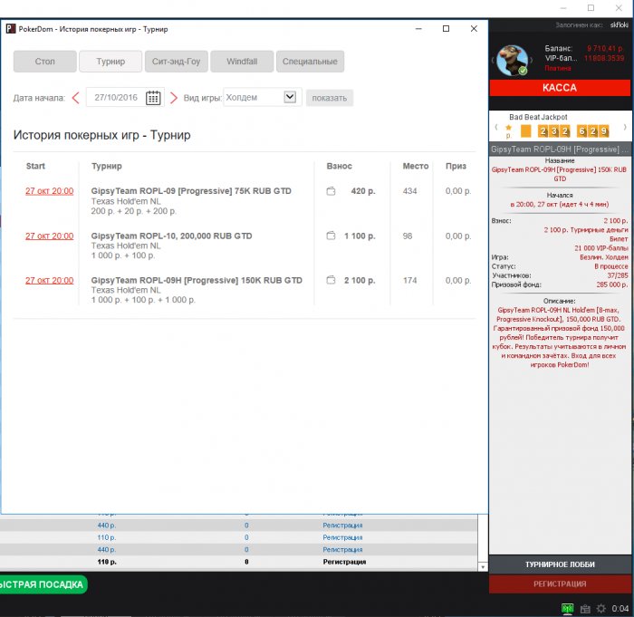Click the ТУРНИРНОЕ ЛОББИ button

(x=560, y=564)
